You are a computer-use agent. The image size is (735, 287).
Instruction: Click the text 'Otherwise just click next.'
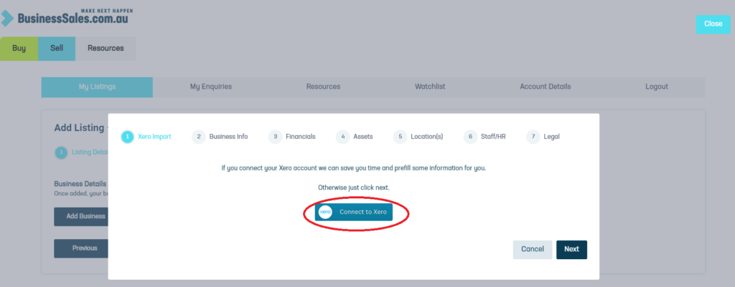point(354,188)
